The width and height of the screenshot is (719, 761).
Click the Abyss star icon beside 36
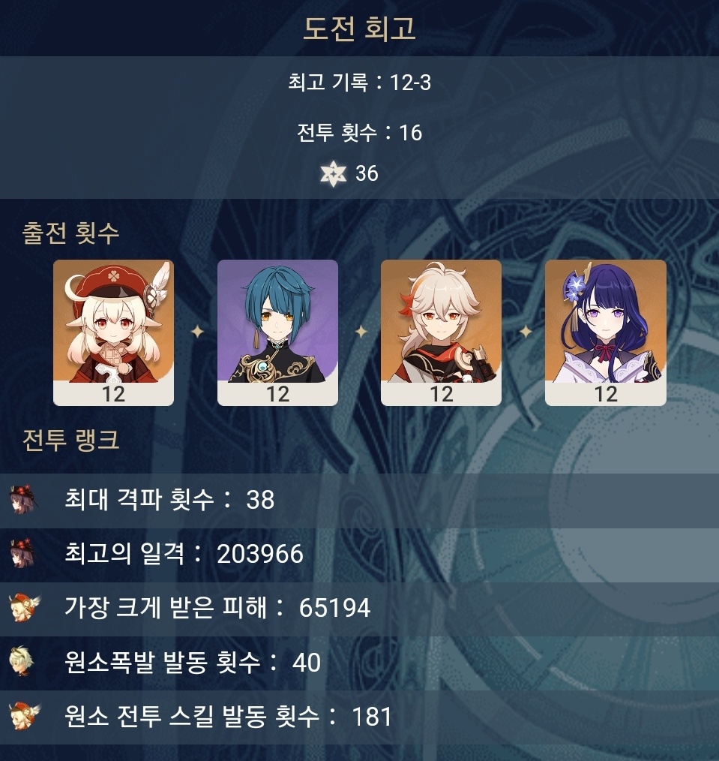(334, 174)
